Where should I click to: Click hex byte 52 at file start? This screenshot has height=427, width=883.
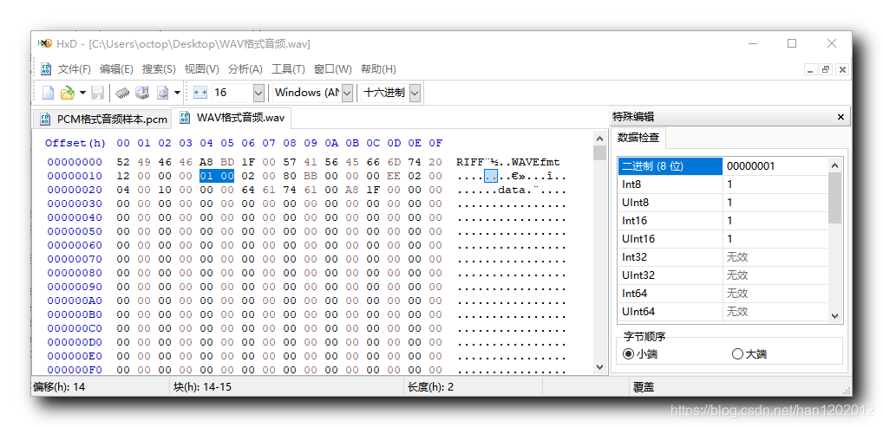(x=123, y=162)
